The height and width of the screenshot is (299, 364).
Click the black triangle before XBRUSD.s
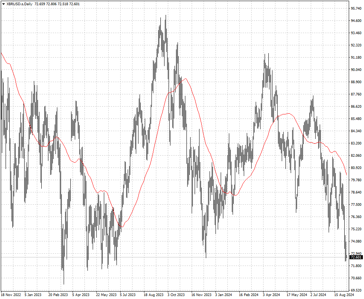point(3,4)
